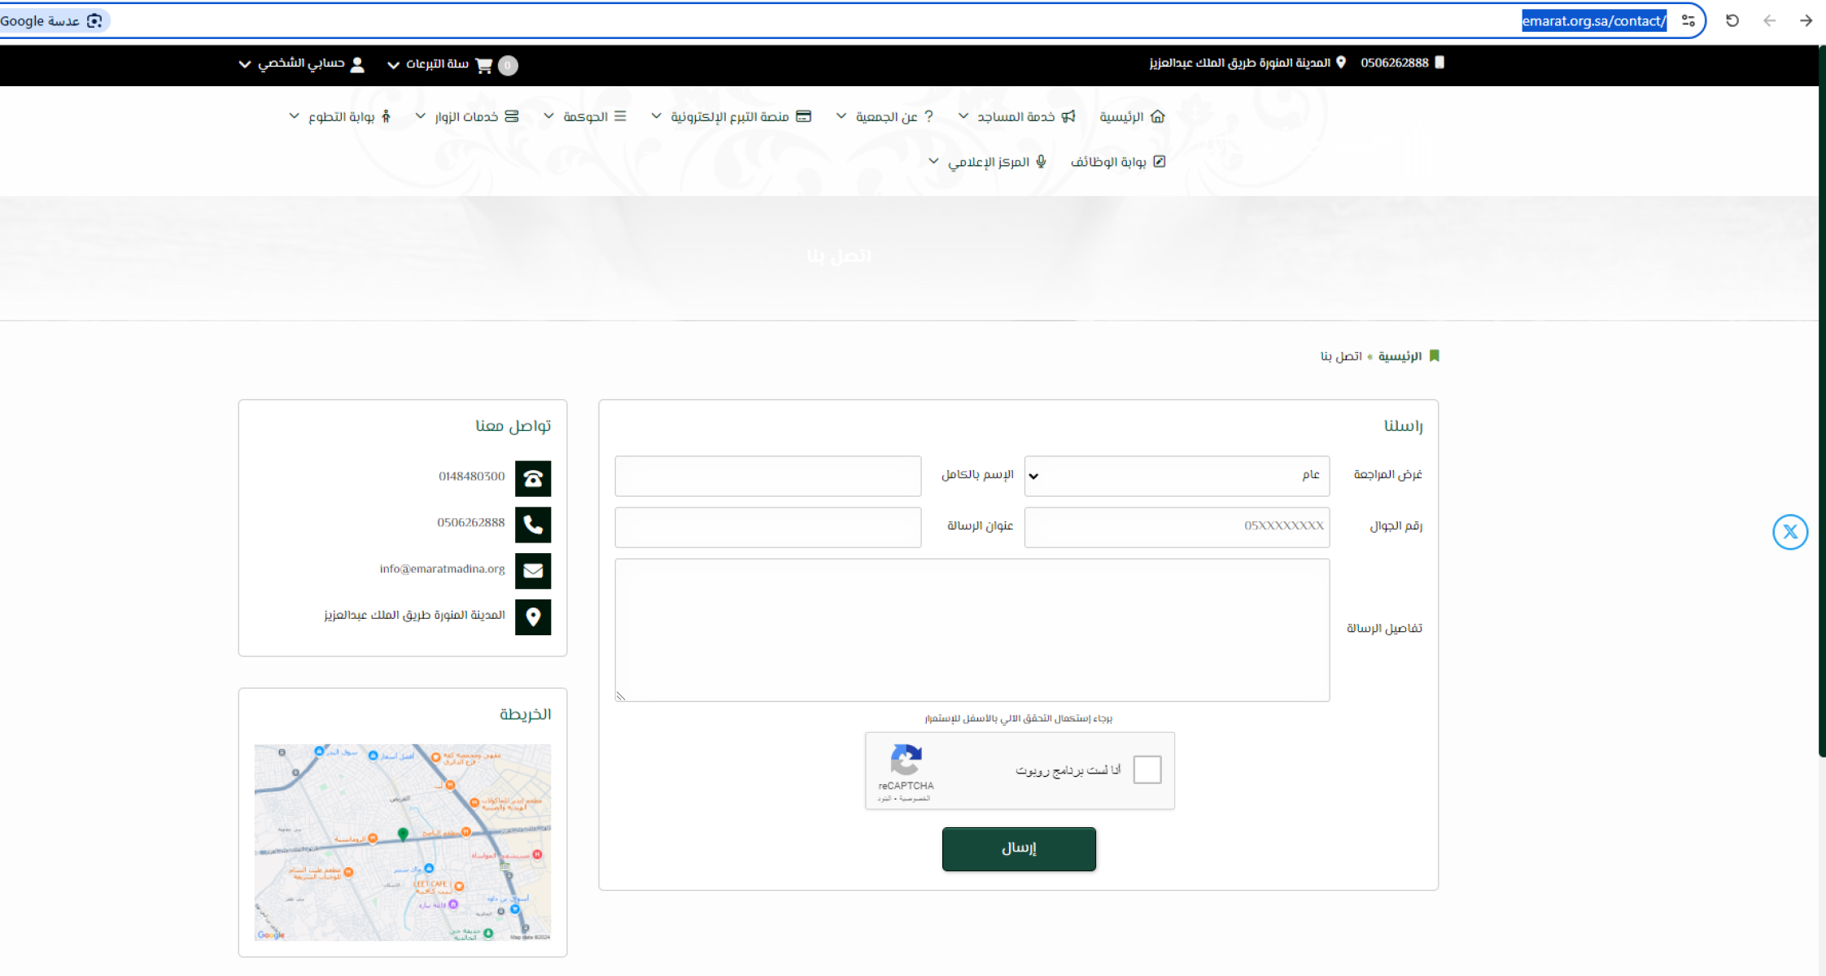Click the browser reload icon
Image resolution: width=1826 pixels, height=976 pixels.
point(1732,21)
